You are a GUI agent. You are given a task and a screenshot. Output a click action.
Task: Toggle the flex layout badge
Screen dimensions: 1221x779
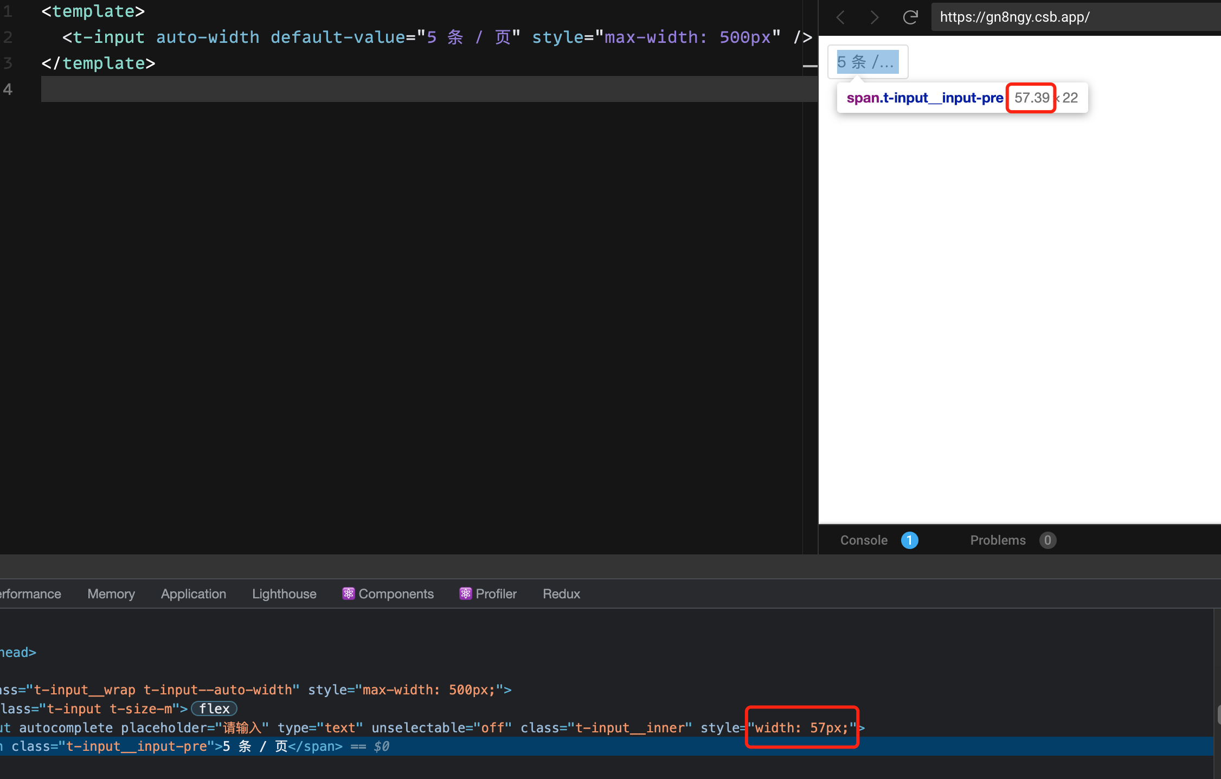(x=214, y=708)
